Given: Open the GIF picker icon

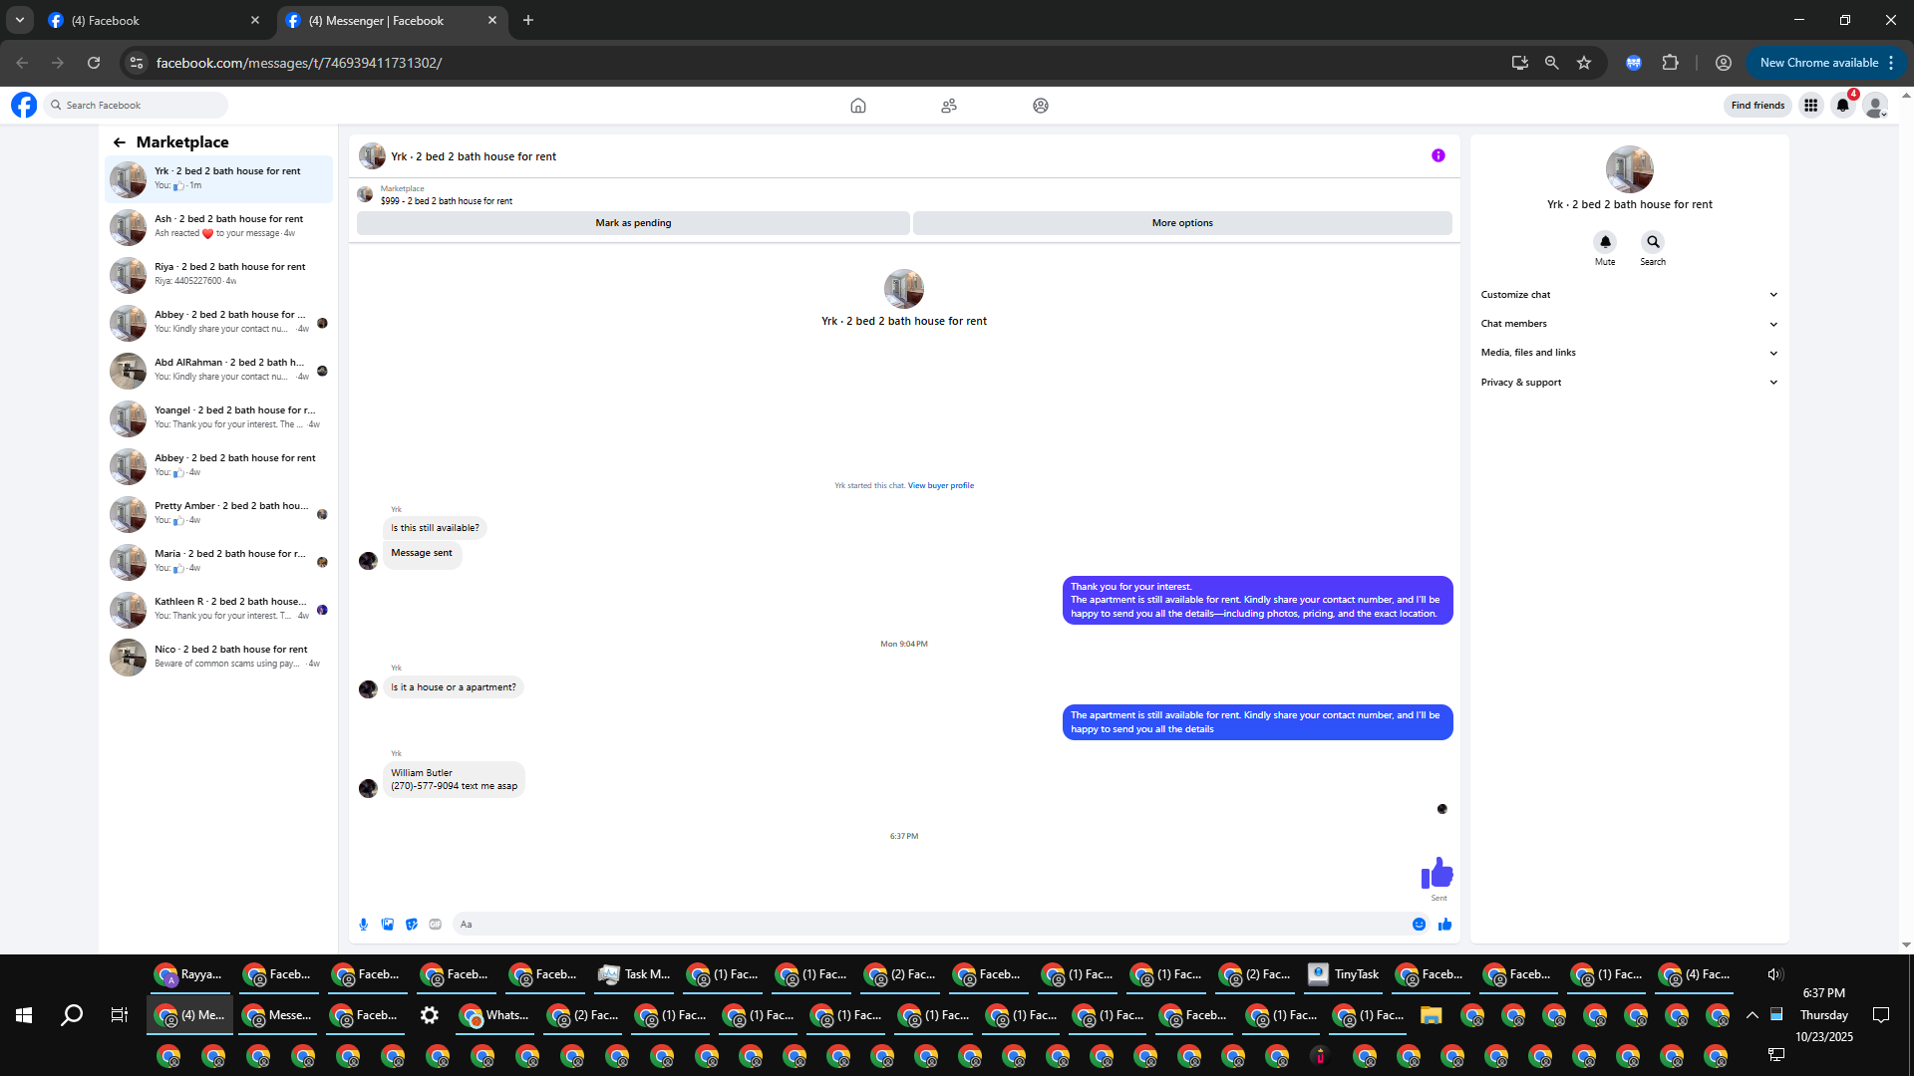Looking at the screenshot, I should pos(436,925).
